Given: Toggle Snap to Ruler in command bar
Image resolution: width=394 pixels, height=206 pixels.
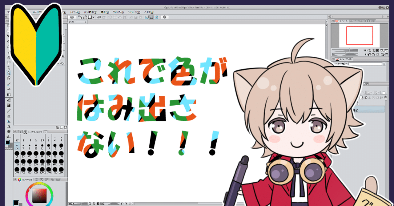Looking at the screenshot, I should click(147, 17).
